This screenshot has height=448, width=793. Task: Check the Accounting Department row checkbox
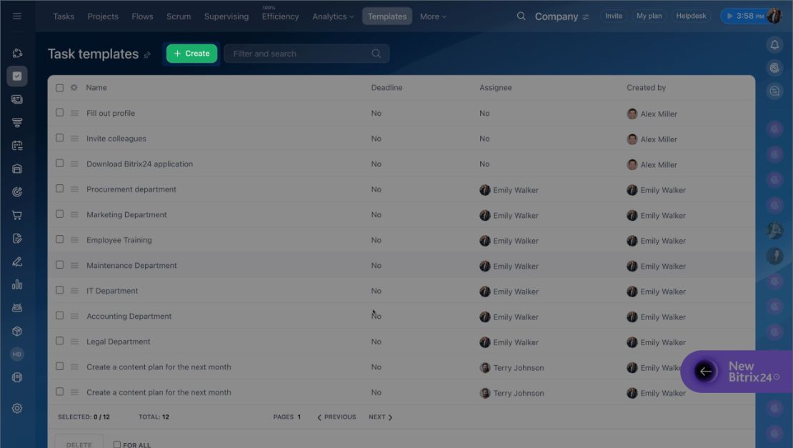[x=60, y=316]
